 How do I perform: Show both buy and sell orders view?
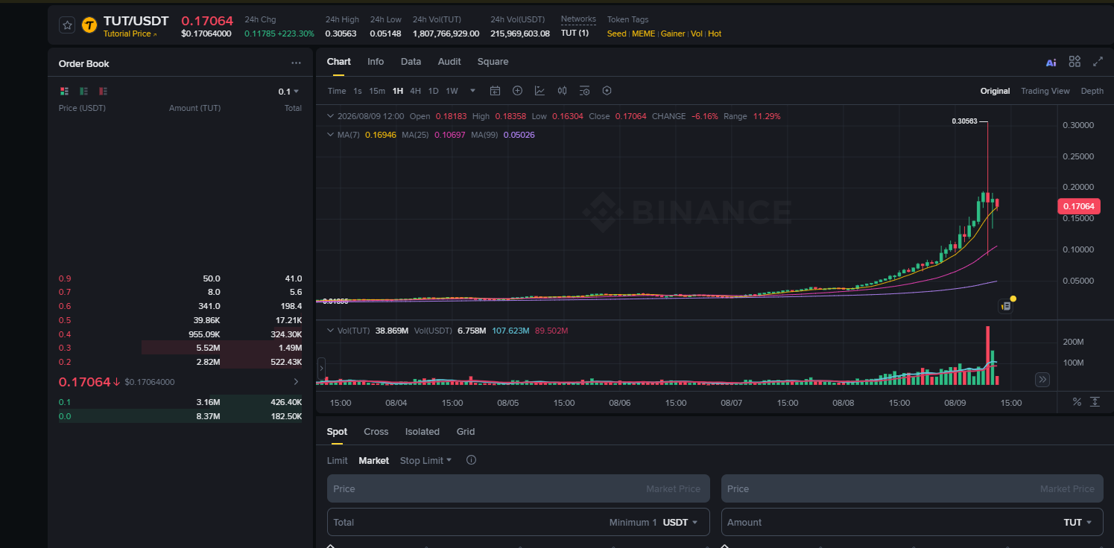[x=64, y=91]
